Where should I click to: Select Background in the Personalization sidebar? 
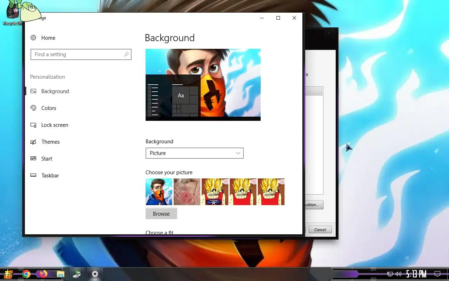pos(55,91)
